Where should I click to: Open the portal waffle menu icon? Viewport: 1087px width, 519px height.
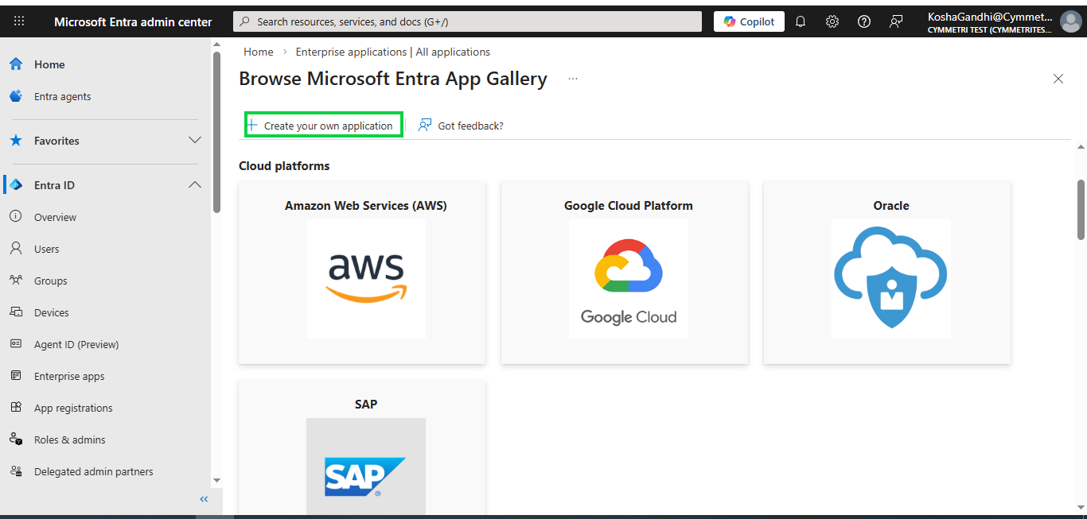point(19,21)
